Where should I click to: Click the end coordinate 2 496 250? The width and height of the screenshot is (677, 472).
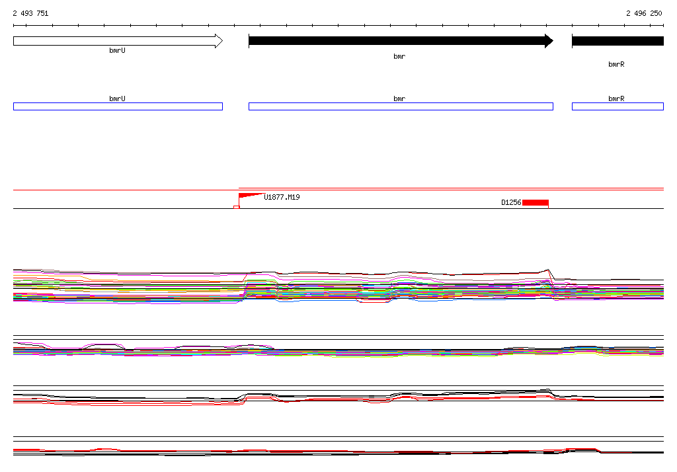tap(644, 13)
